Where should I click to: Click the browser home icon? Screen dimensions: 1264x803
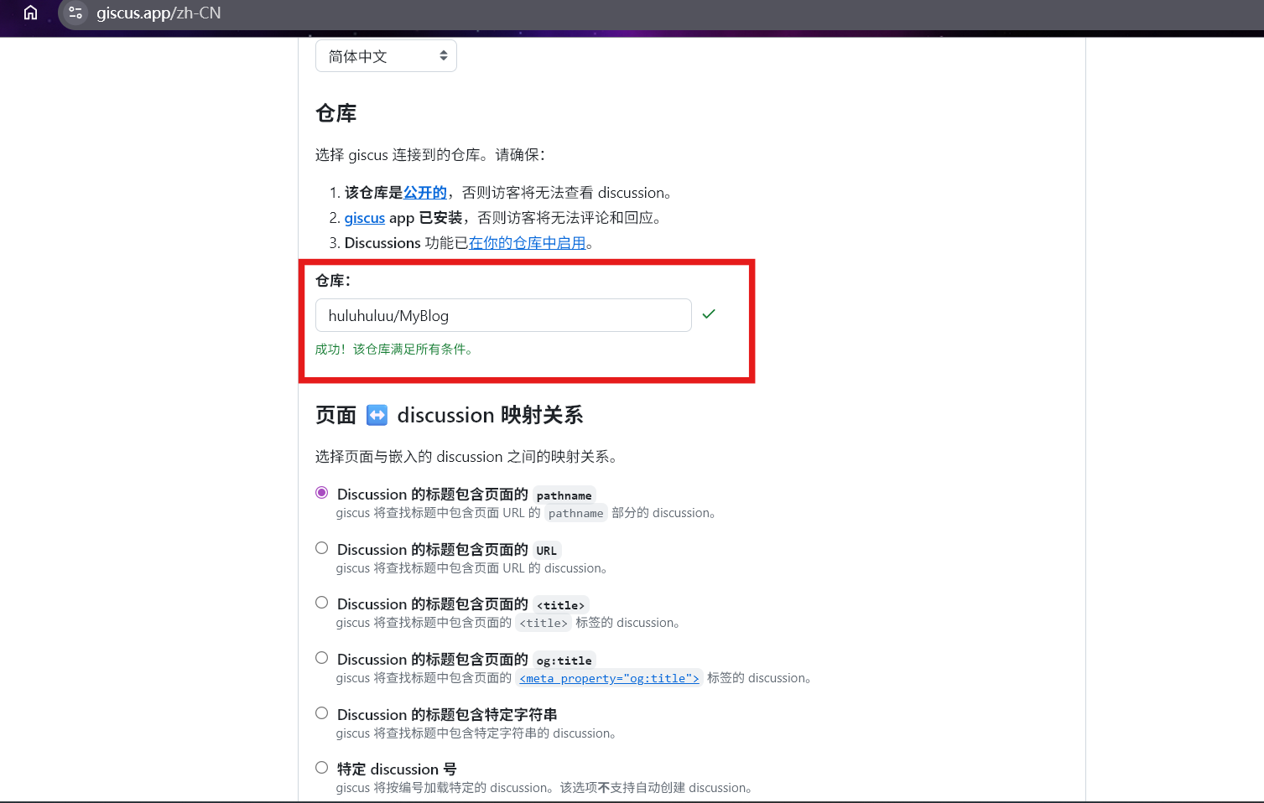[30, 13]
